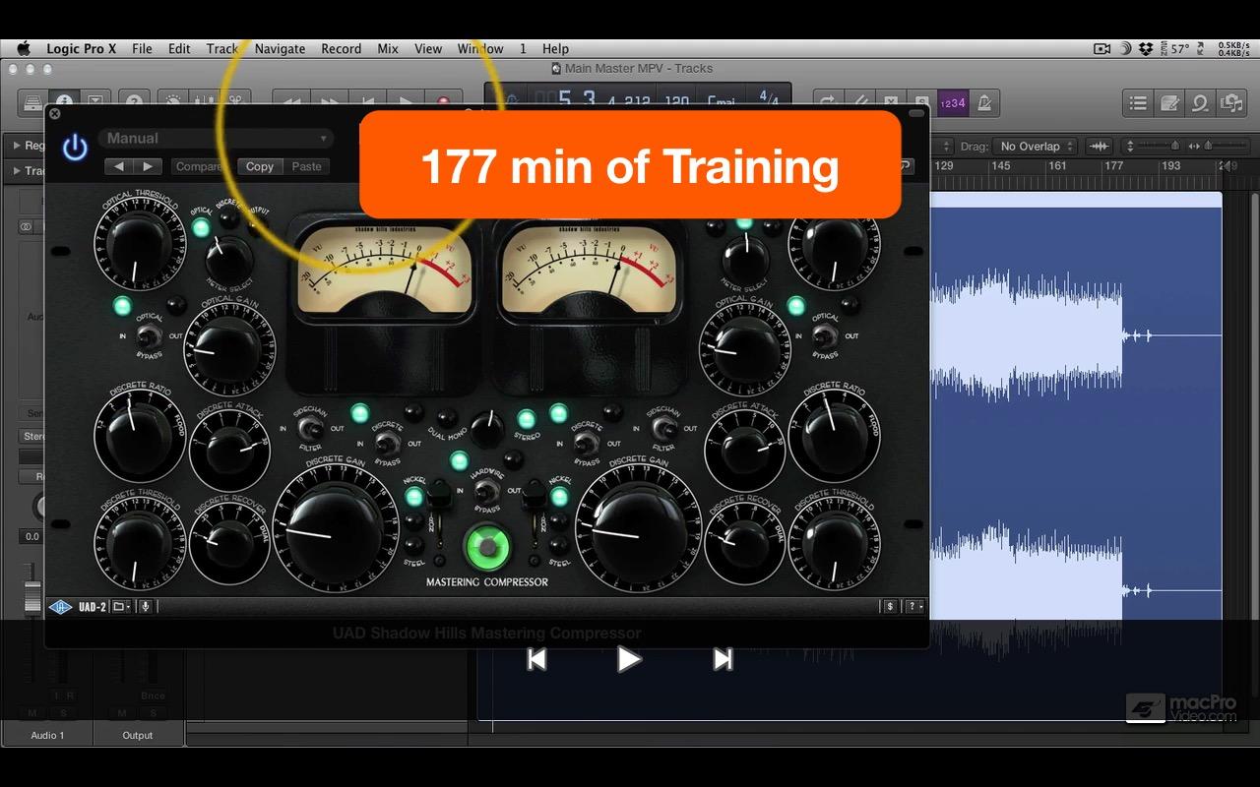Click the waveform zoom button
Viewport: 1260px width, 787px height.
[x=1100, y=147]
